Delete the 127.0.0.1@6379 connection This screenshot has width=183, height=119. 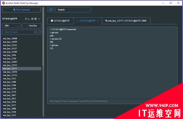pos(36,19)
